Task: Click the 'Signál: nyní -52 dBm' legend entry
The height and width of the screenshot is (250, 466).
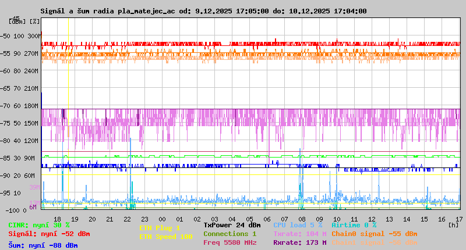Action: pos(49,234)
